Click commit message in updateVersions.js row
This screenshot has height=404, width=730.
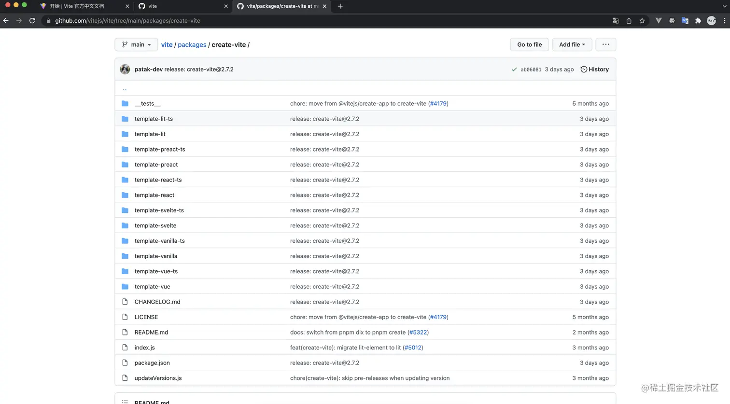[370, 378]
